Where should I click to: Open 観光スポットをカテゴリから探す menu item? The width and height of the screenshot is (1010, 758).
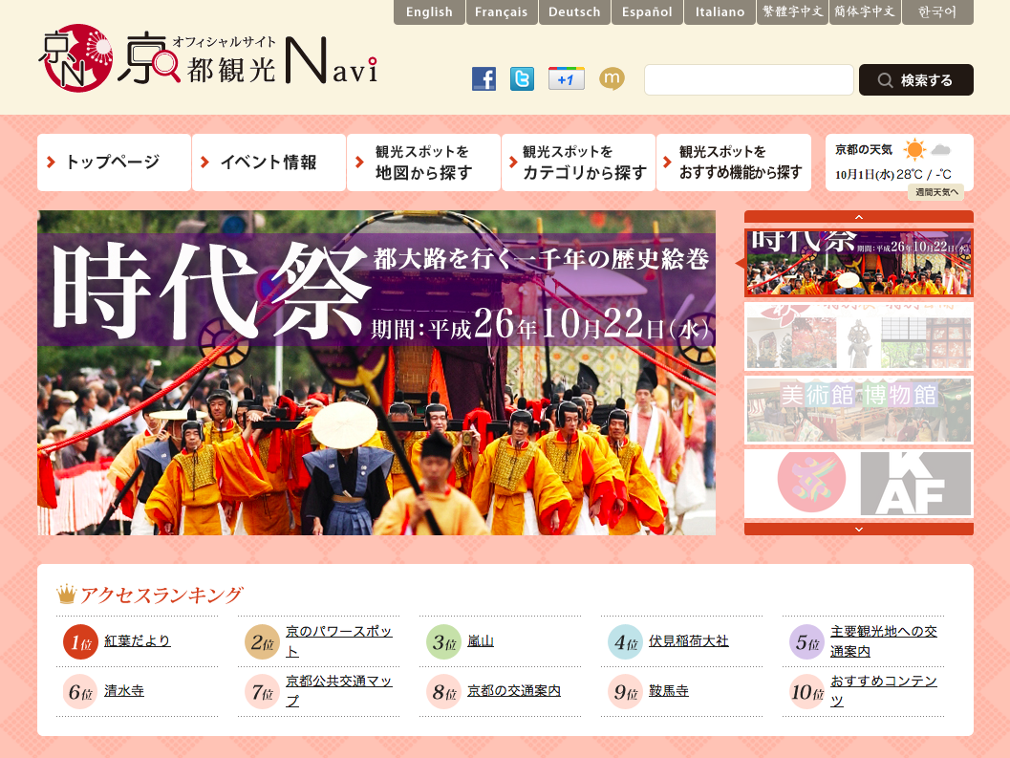[578, 162]
